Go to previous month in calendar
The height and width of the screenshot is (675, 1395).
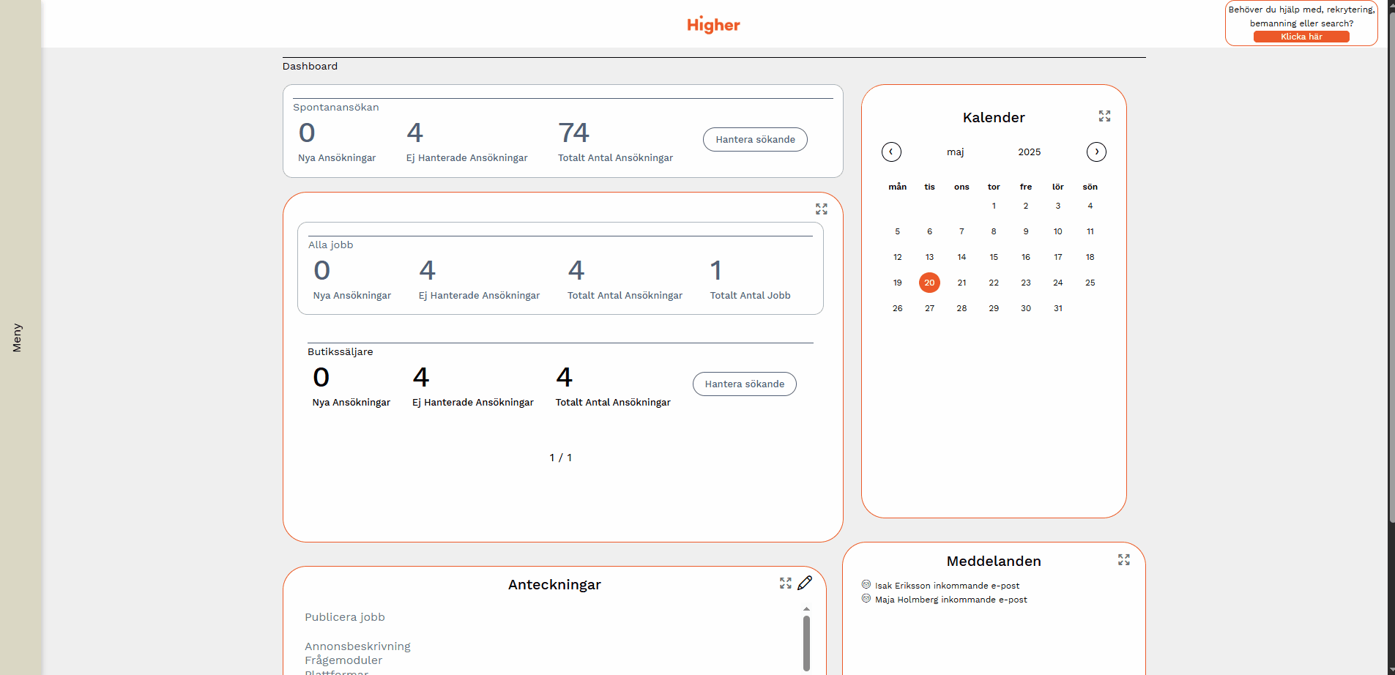891,152
